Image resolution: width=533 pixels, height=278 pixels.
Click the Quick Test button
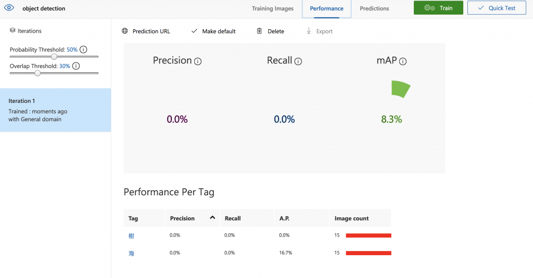pyautogui.click(x=497, y=8)
